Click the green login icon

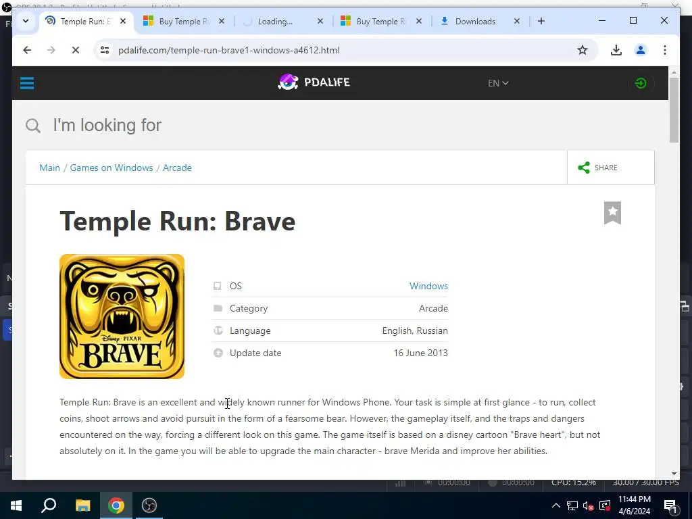[641, 83]
